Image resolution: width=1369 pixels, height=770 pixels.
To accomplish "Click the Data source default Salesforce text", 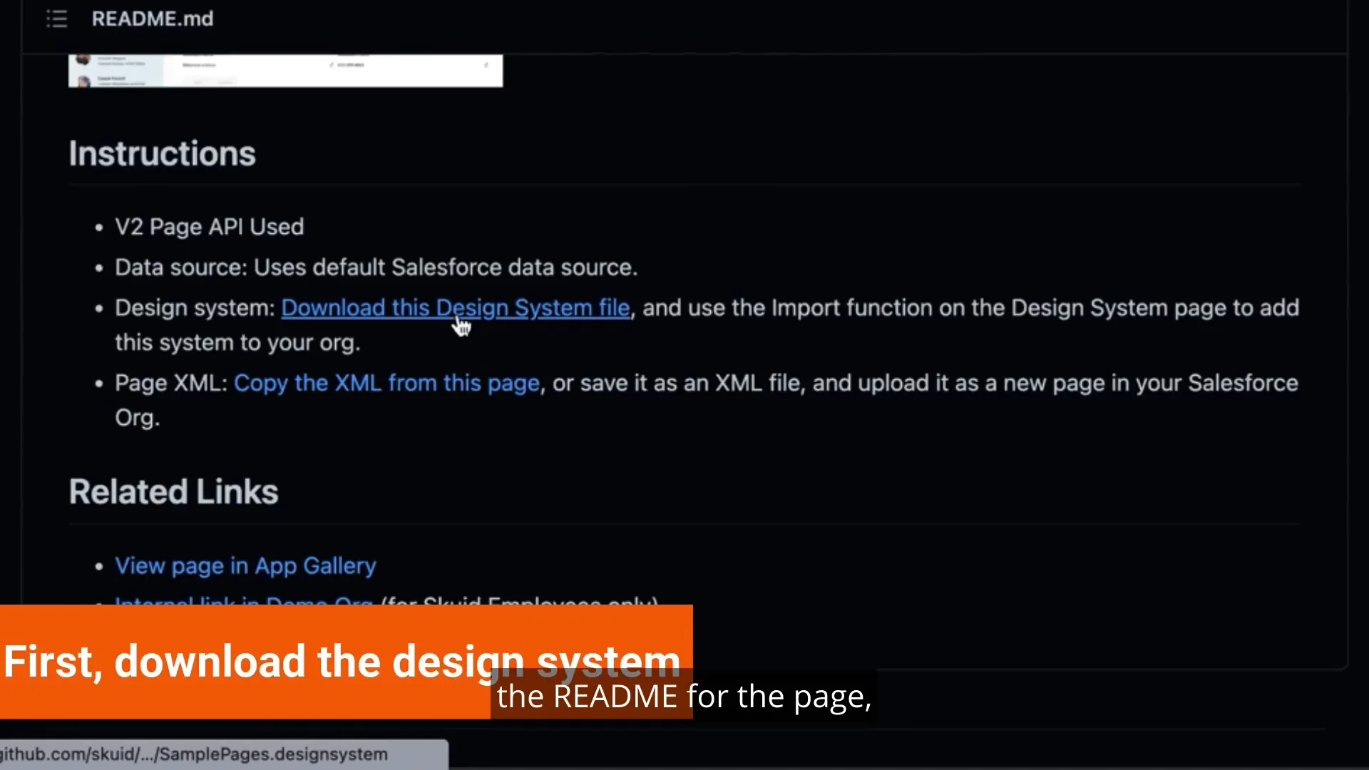I will (x=376, y=268).
